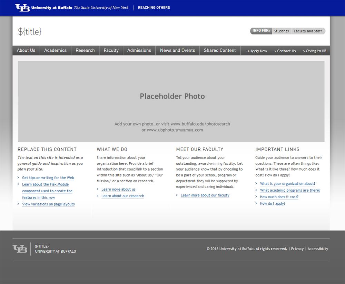Screen dimensions: 345x284
Task: Open the About Us menu
Action: click(26, 50)
